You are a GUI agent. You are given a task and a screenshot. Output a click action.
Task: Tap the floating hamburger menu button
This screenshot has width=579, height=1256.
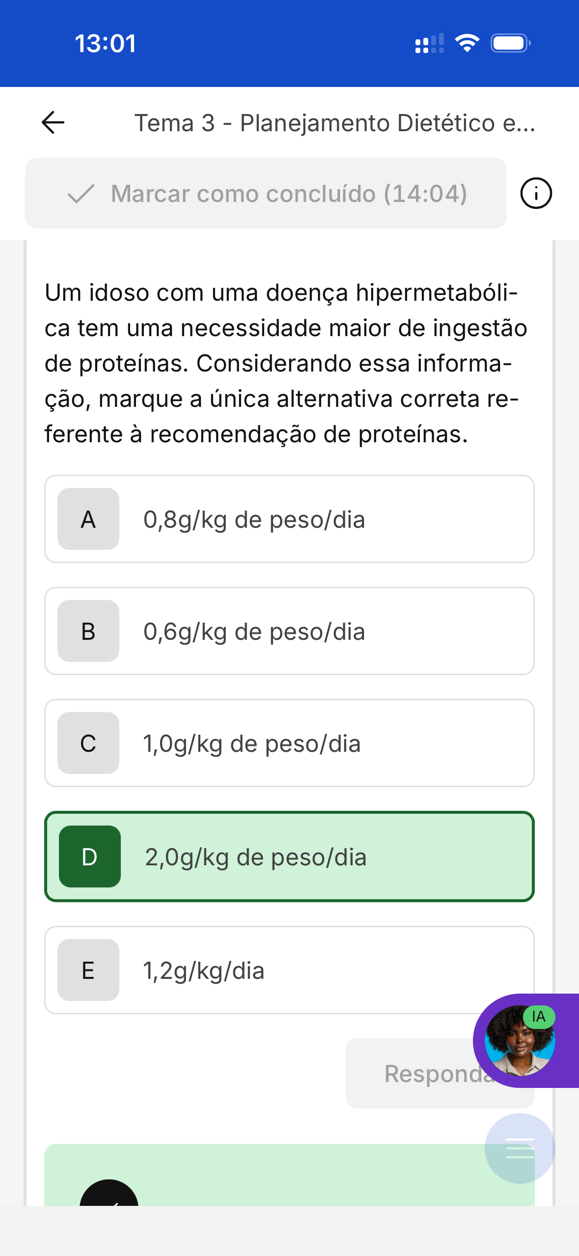(x=520, y=1148)
